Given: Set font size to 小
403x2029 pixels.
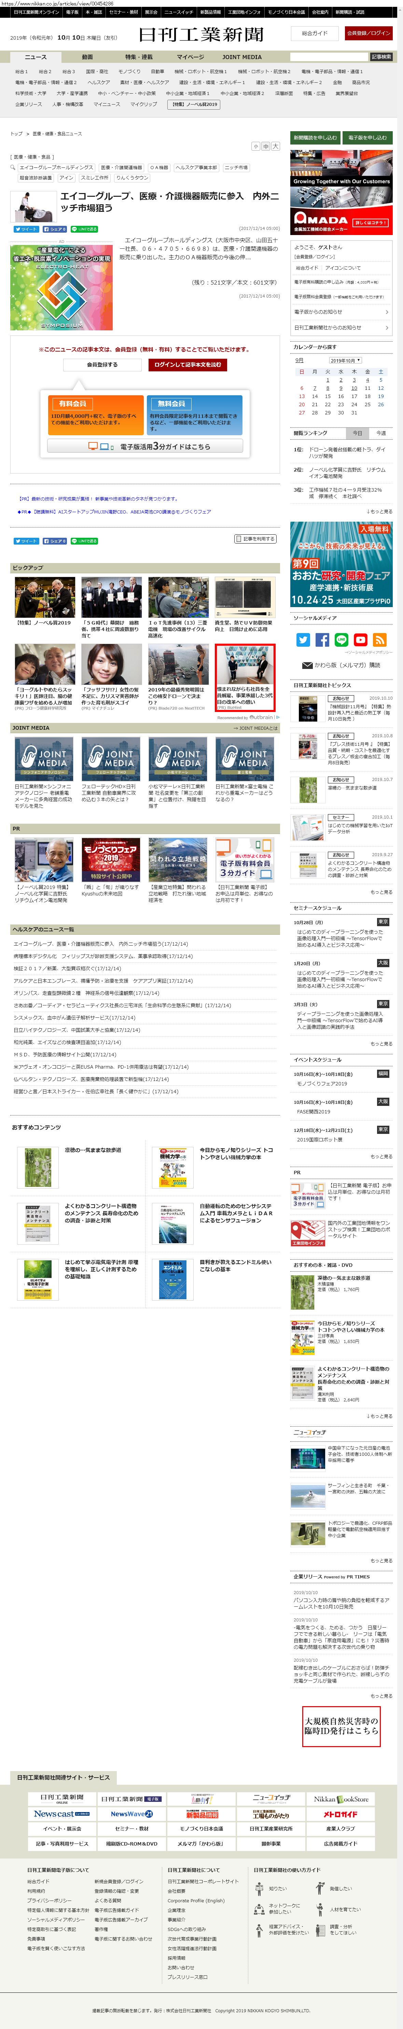Looking at the screenshot, I should click(255, 147).
